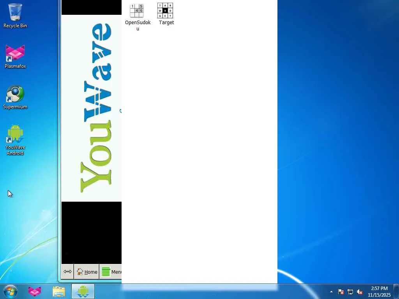Open Plasmafox from the taskbar

(34, 292)
